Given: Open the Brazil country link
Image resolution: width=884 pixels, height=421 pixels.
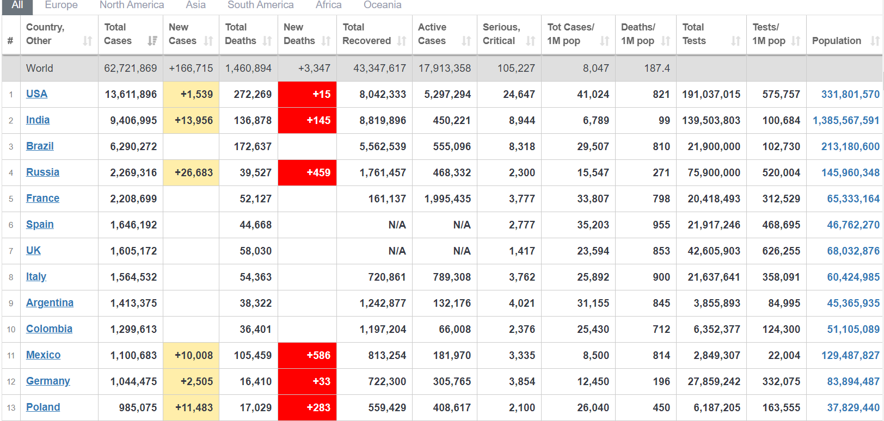Looking at the screenshot, I should (40, 146).
